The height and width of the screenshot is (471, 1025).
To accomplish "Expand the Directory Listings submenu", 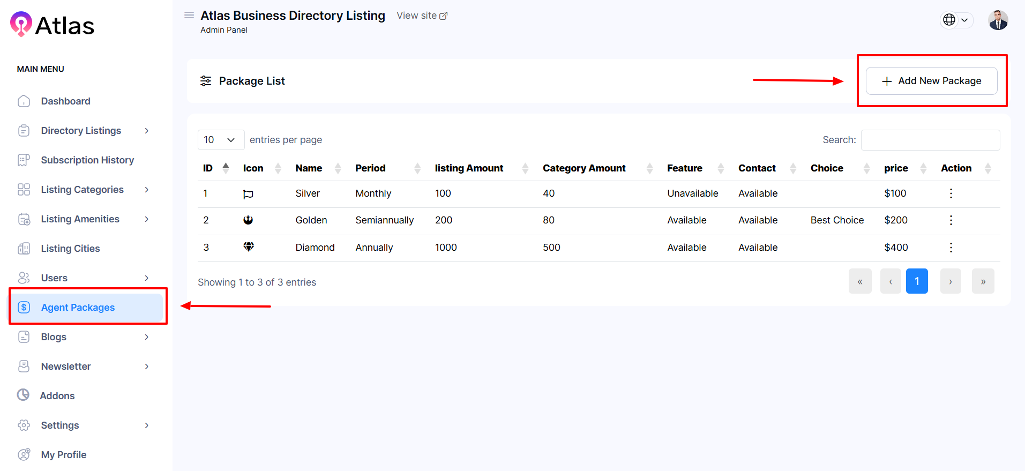I will coord(146,131).
